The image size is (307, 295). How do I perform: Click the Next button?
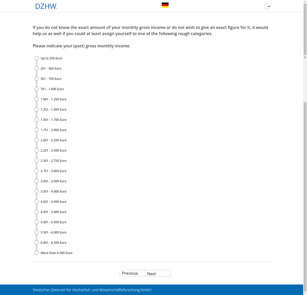(x=158, y=273)
